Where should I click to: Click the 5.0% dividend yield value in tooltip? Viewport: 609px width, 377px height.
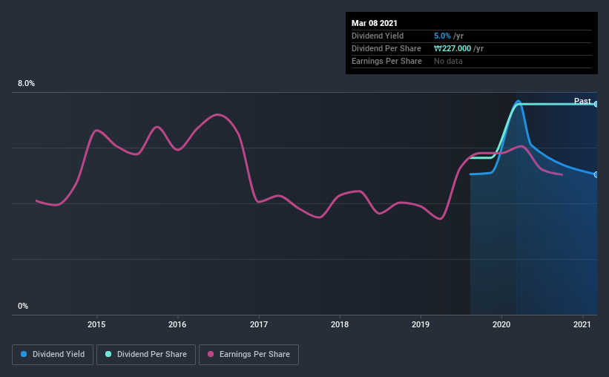coord(441,36)
